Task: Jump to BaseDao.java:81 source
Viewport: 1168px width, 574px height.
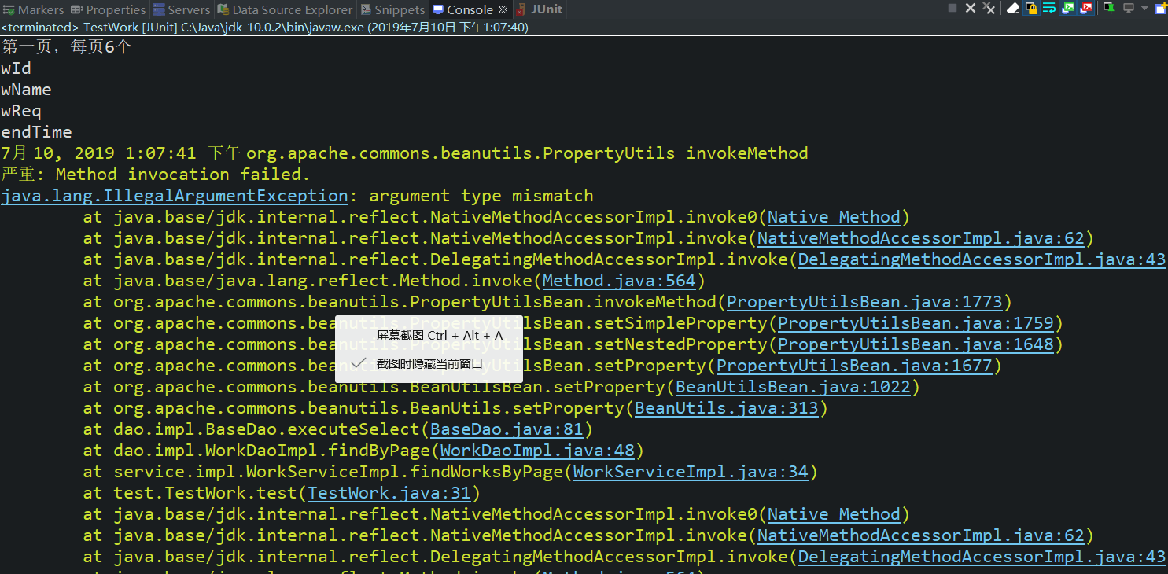Action: (x=507, y=429)
